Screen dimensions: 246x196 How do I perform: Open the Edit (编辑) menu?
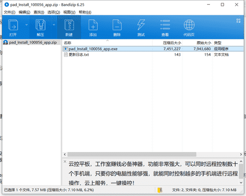pyautogui.click(x=25, y=12)
